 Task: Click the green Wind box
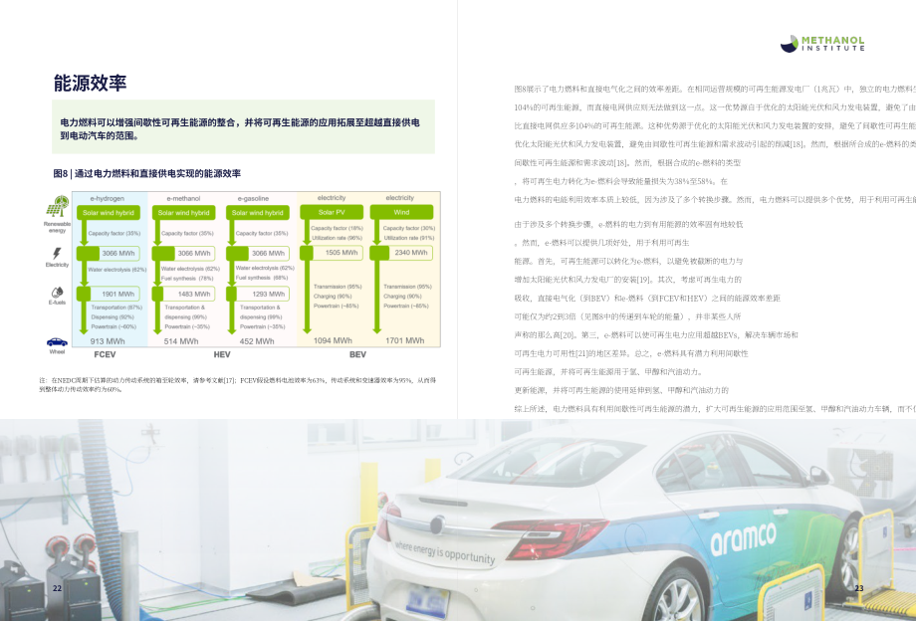click(x=401, y=212)
